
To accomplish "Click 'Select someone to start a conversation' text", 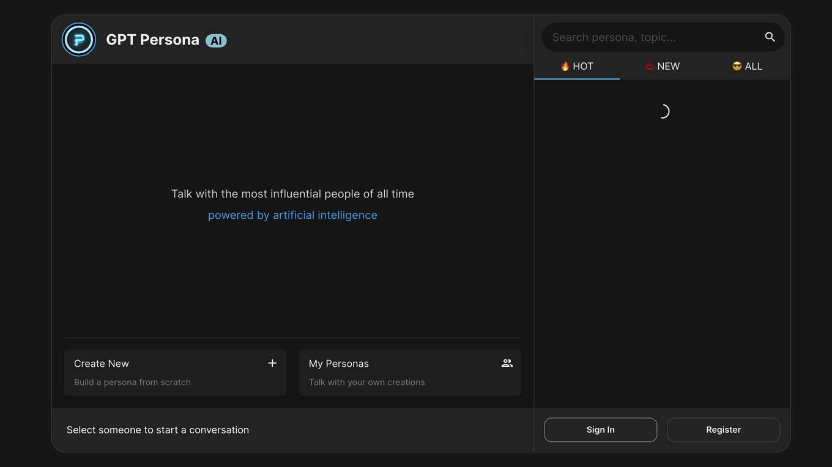I will point(158,430).
